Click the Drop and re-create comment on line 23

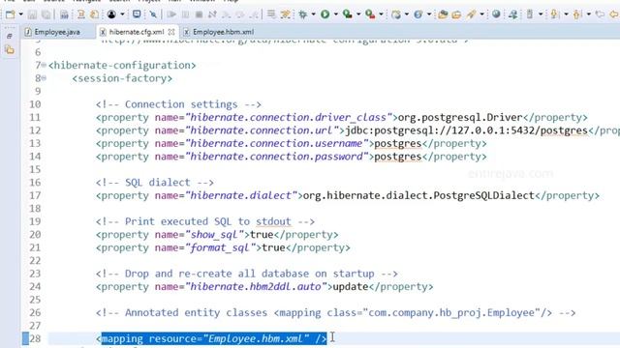coord(247,274)
